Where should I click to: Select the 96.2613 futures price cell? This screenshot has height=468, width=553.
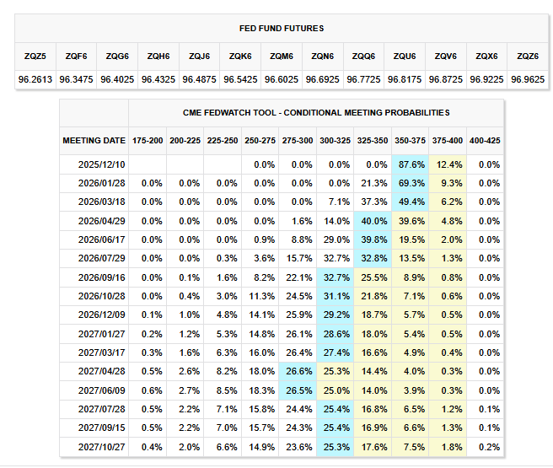(35, 79)
